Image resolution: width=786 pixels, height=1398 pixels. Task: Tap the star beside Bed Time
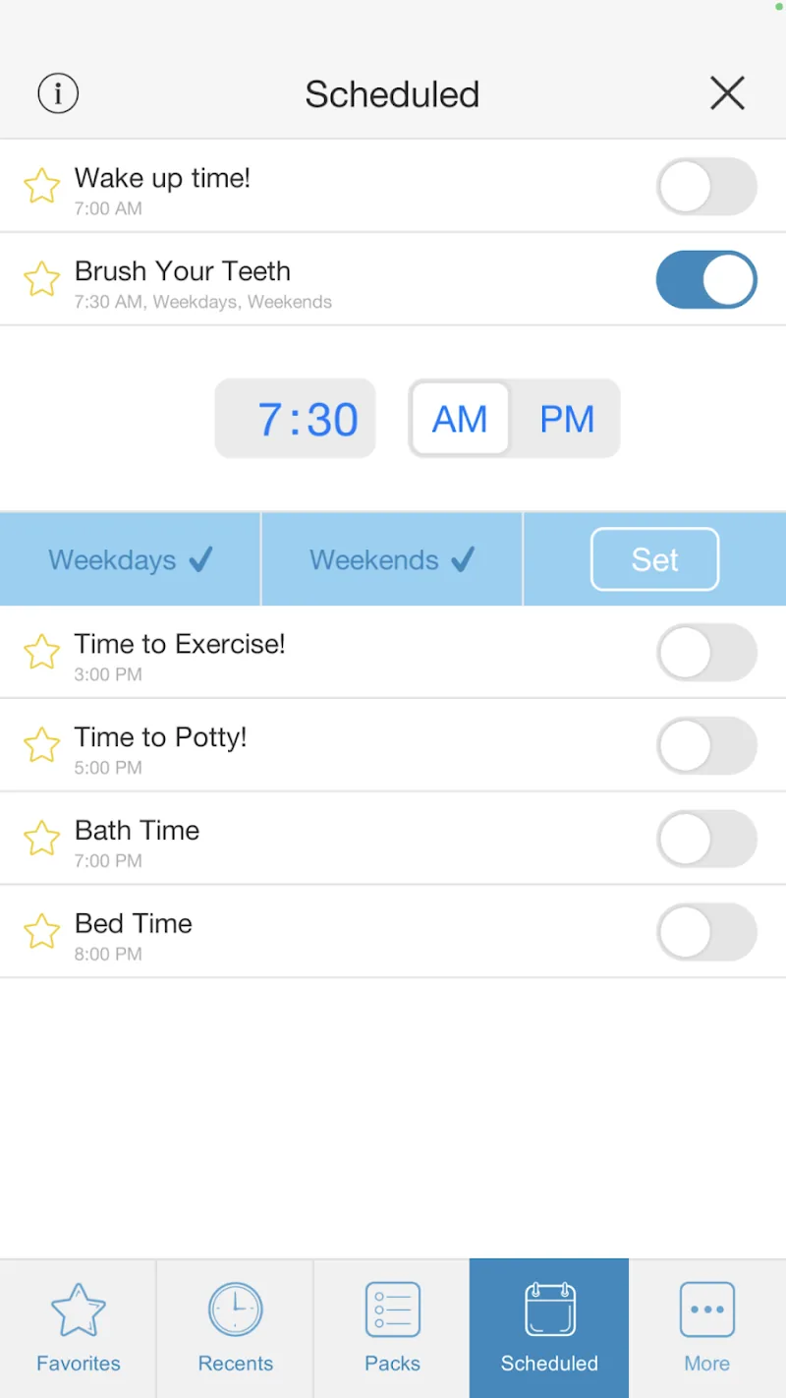tap(41, 931)
